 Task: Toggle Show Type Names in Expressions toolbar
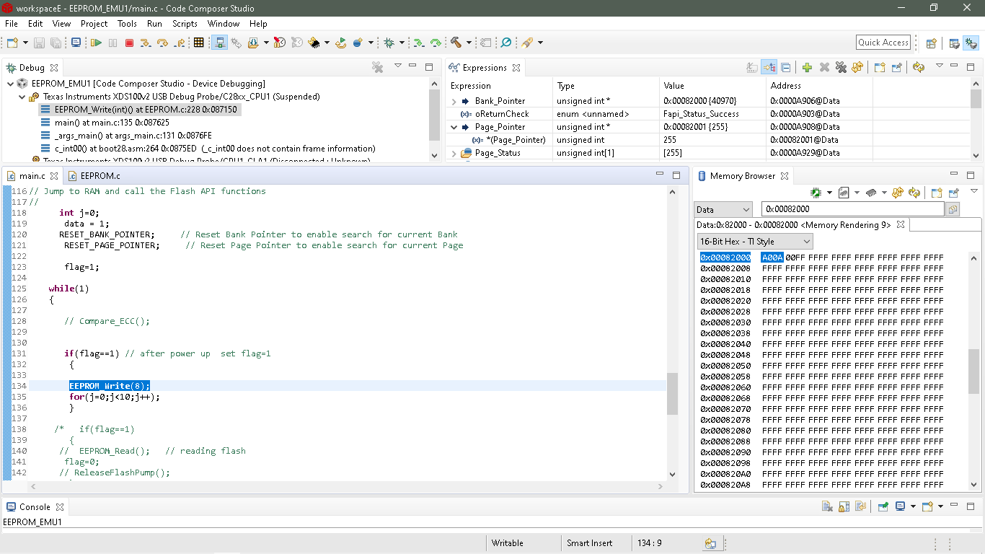[752, 68]
